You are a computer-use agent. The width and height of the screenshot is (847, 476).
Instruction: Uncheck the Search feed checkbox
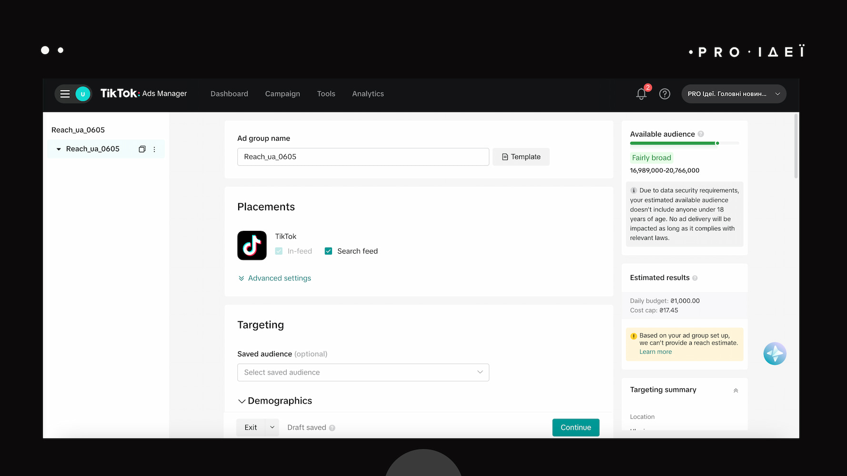tap(328, 251)
